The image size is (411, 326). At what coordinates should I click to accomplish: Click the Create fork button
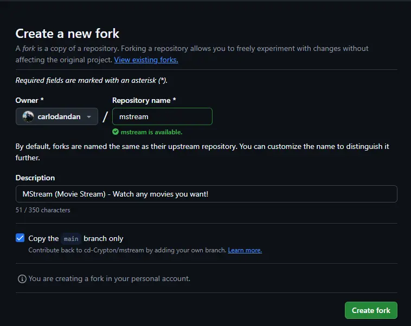click(x=371, y=310)
